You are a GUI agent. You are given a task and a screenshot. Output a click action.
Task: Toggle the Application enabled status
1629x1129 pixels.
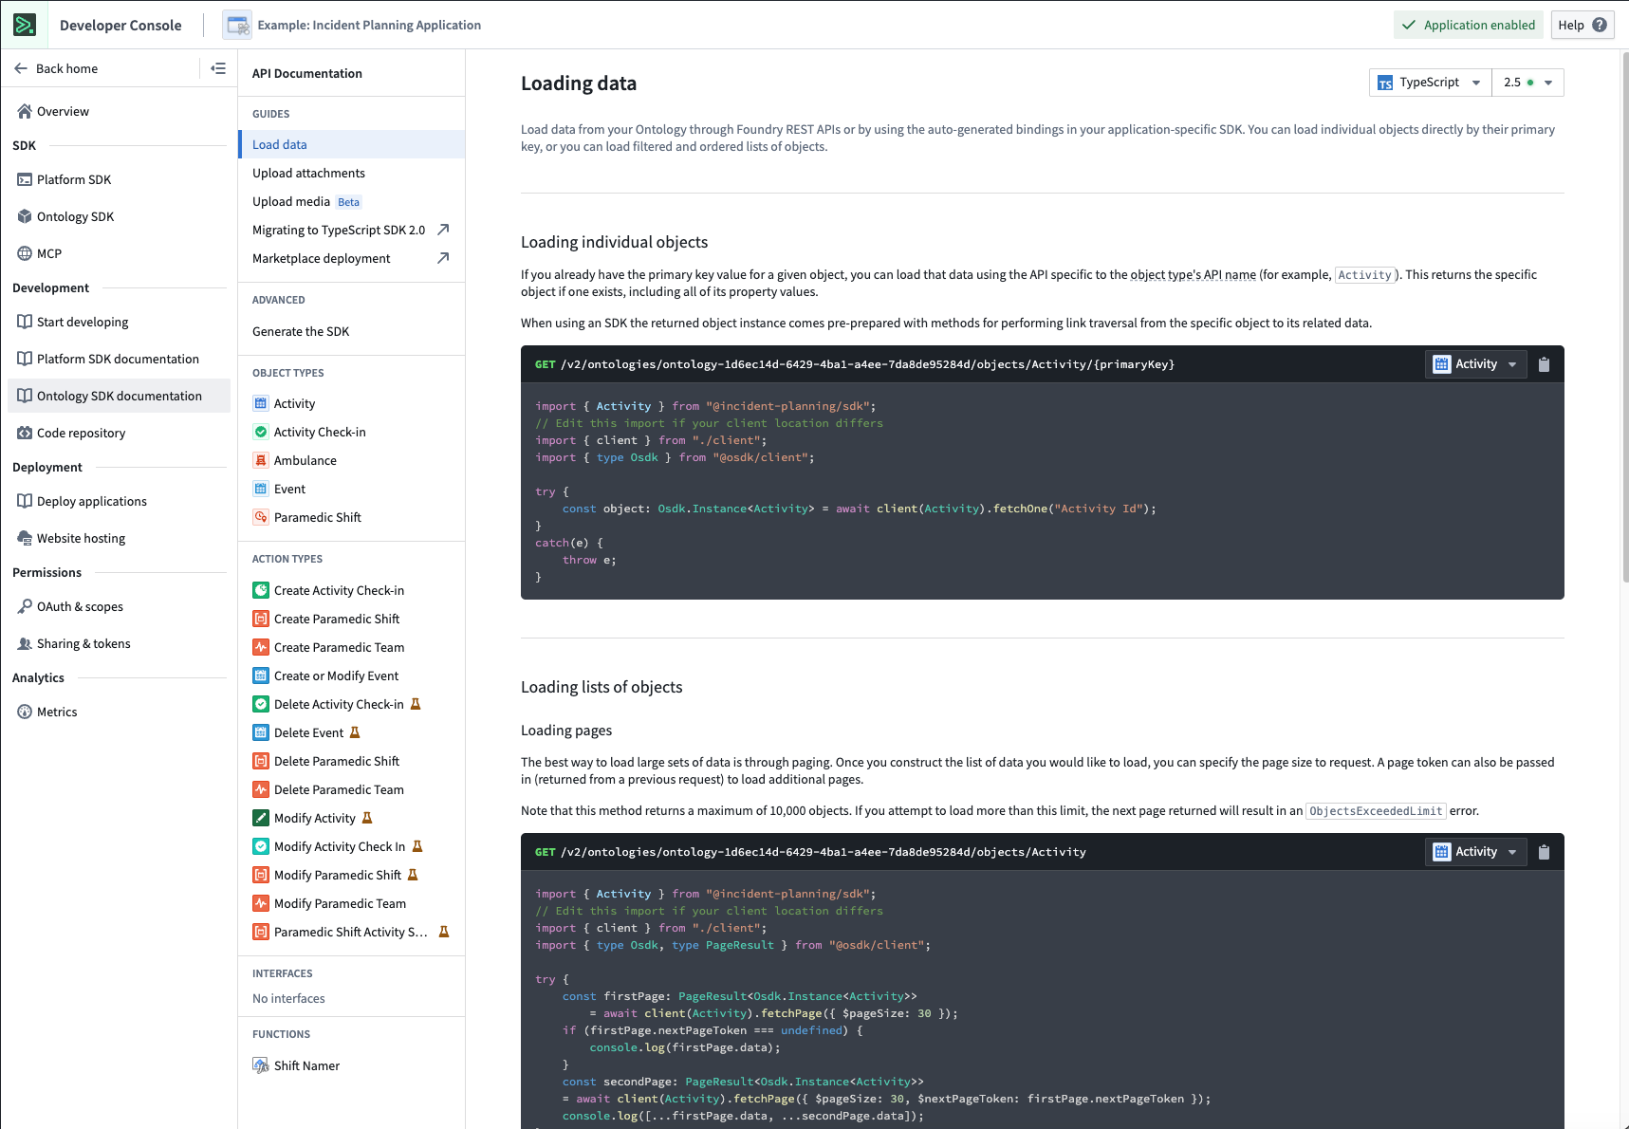[1468, 25]
